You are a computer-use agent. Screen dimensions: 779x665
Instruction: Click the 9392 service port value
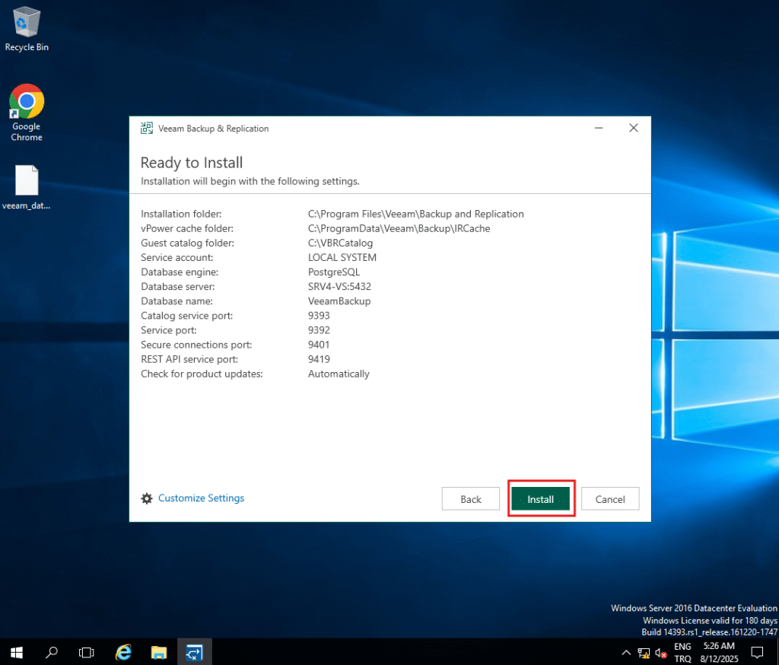tap(319, 329)
